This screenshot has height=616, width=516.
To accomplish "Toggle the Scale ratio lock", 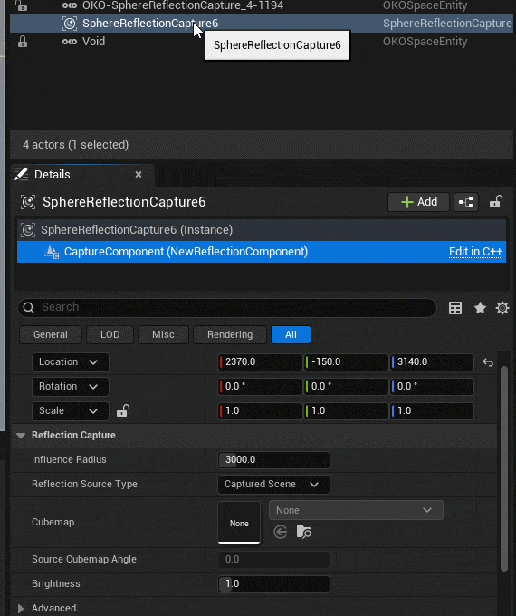I will pyautogui.click(x=123, y=411).
